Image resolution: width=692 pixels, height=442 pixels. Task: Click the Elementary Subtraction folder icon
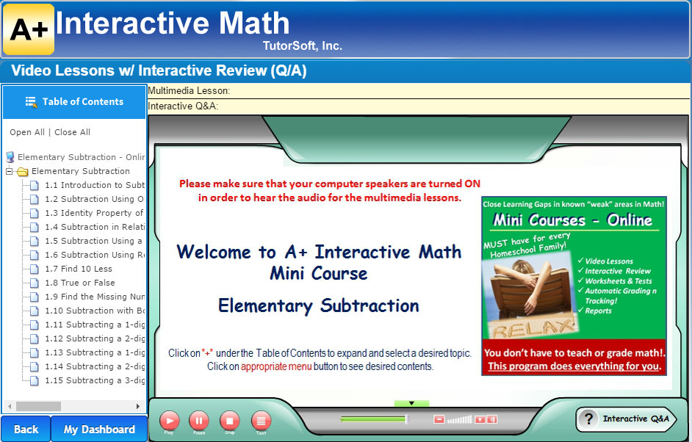(23, 172)
